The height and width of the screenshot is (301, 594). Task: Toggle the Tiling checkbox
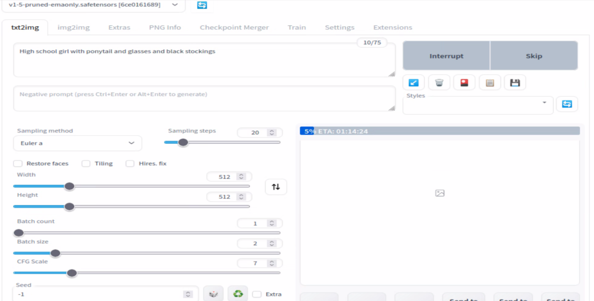86,163
